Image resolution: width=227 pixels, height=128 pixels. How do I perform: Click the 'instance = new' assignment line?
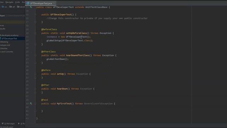point(68,37)
